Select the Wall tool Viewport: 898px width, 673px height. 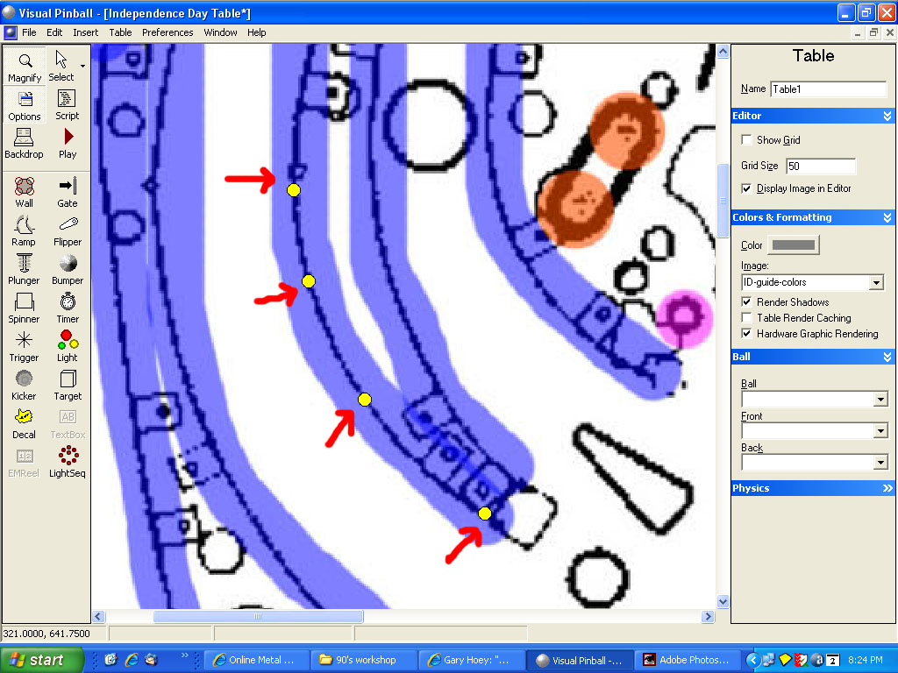25,192
